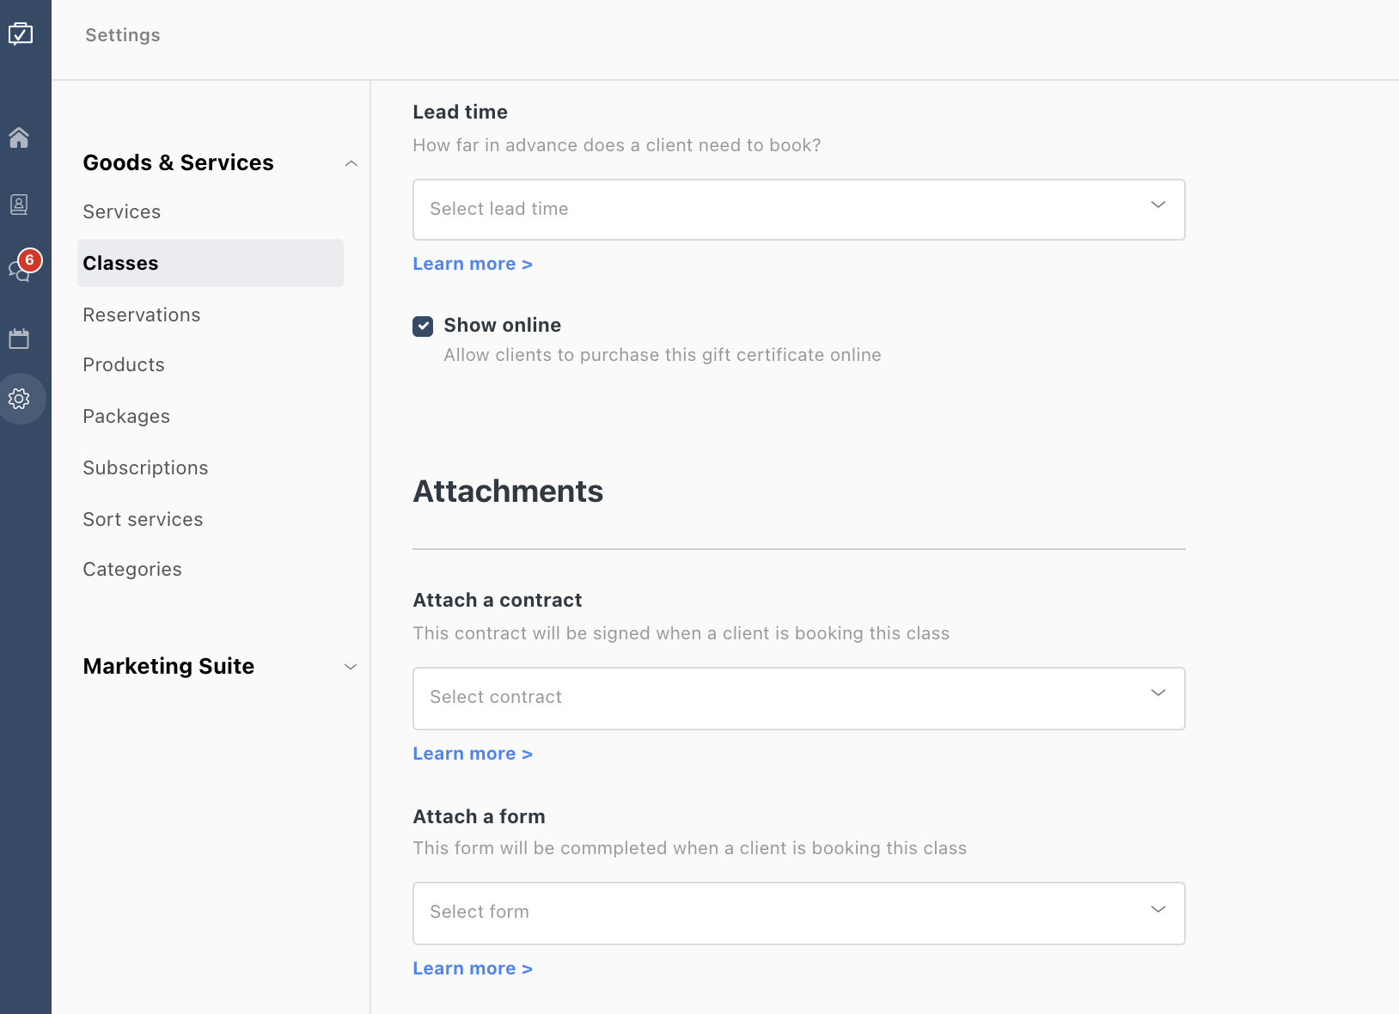Select Classes in settings menu
The width and height of the screenshot is (1399, 1014).
[211, 263]
